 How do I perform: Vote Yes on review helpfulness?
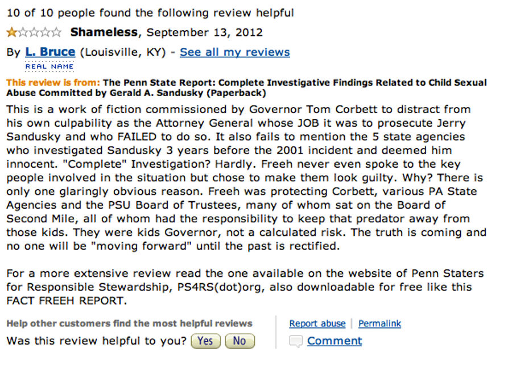tap(205, 341)
